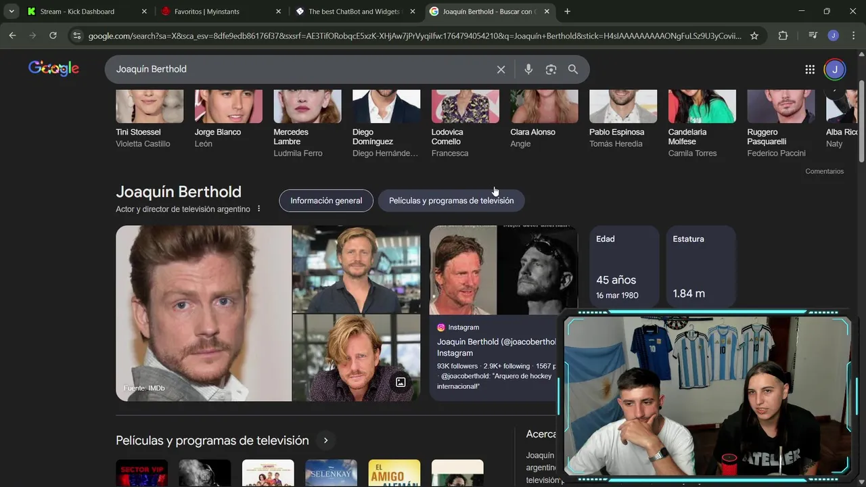Click Películas y programas de televisión section heading
This screenshot has width=866, height=487.
click(x=212, y=440)
